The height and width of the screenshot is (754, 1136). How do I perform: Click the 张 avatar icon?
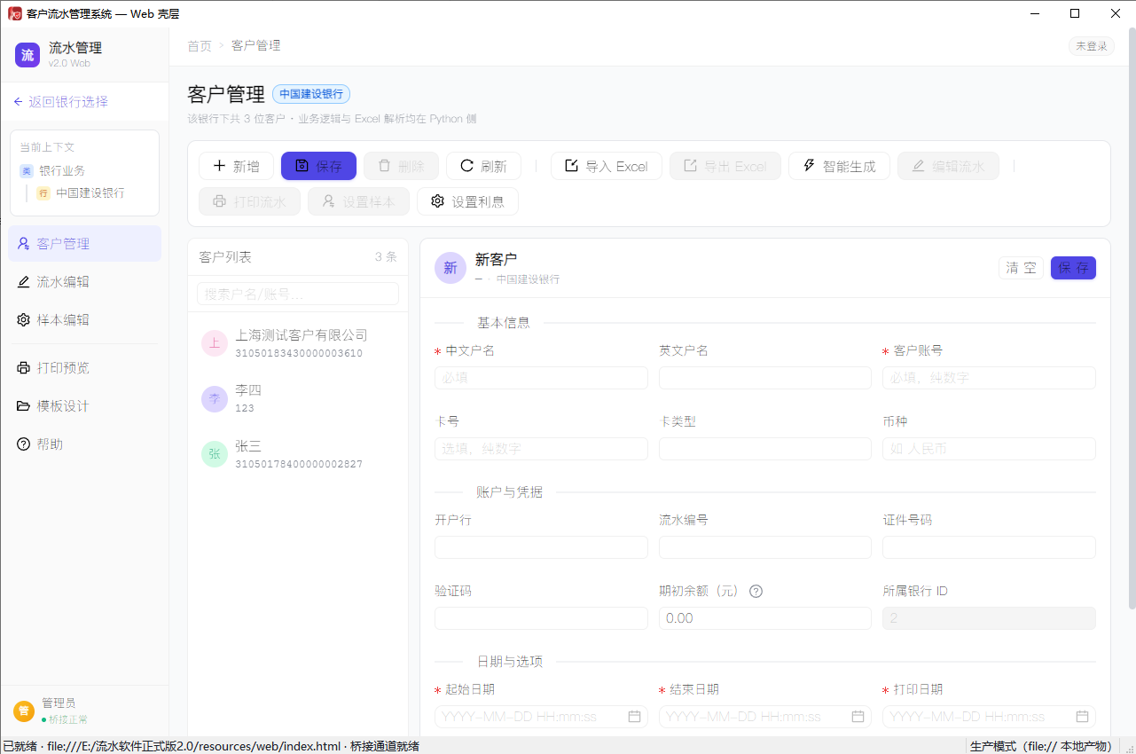pos(215,454)
